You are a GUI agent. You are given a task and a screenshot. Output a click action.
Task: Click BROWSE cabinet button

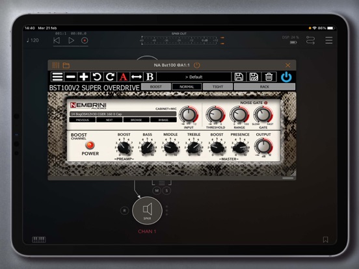(136, 120)
